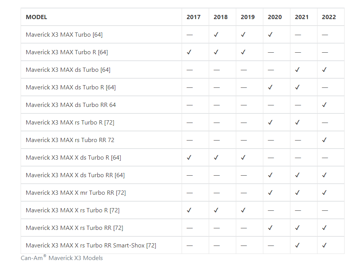Select the 2022 column header

pos(329,17)
